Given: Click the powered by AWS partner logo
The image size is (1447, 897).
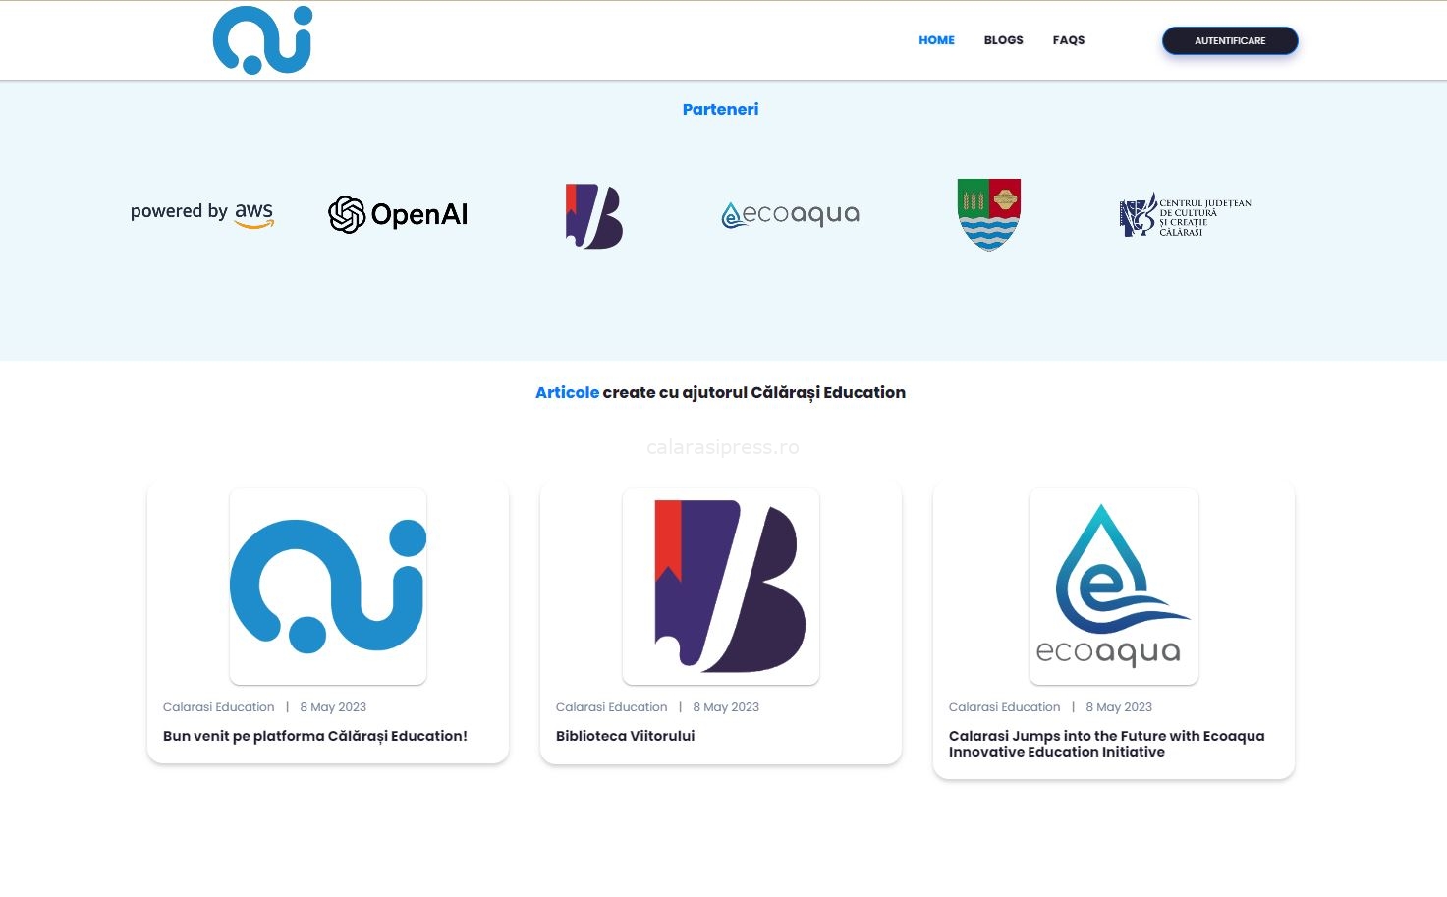Looking at the screenshot, I should 202,213.
